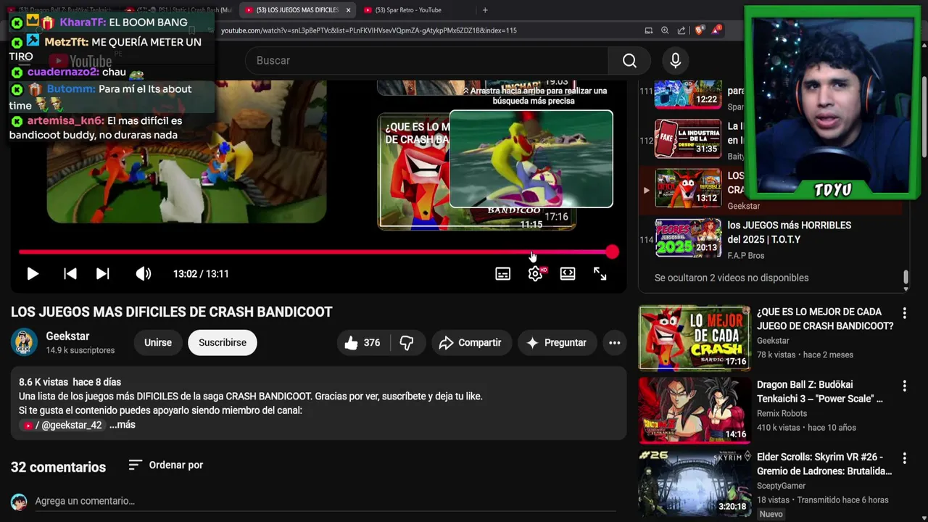Click the page vertical scrollbar
Viewport: 928px width, 522px height.
(x=924, y=116)
